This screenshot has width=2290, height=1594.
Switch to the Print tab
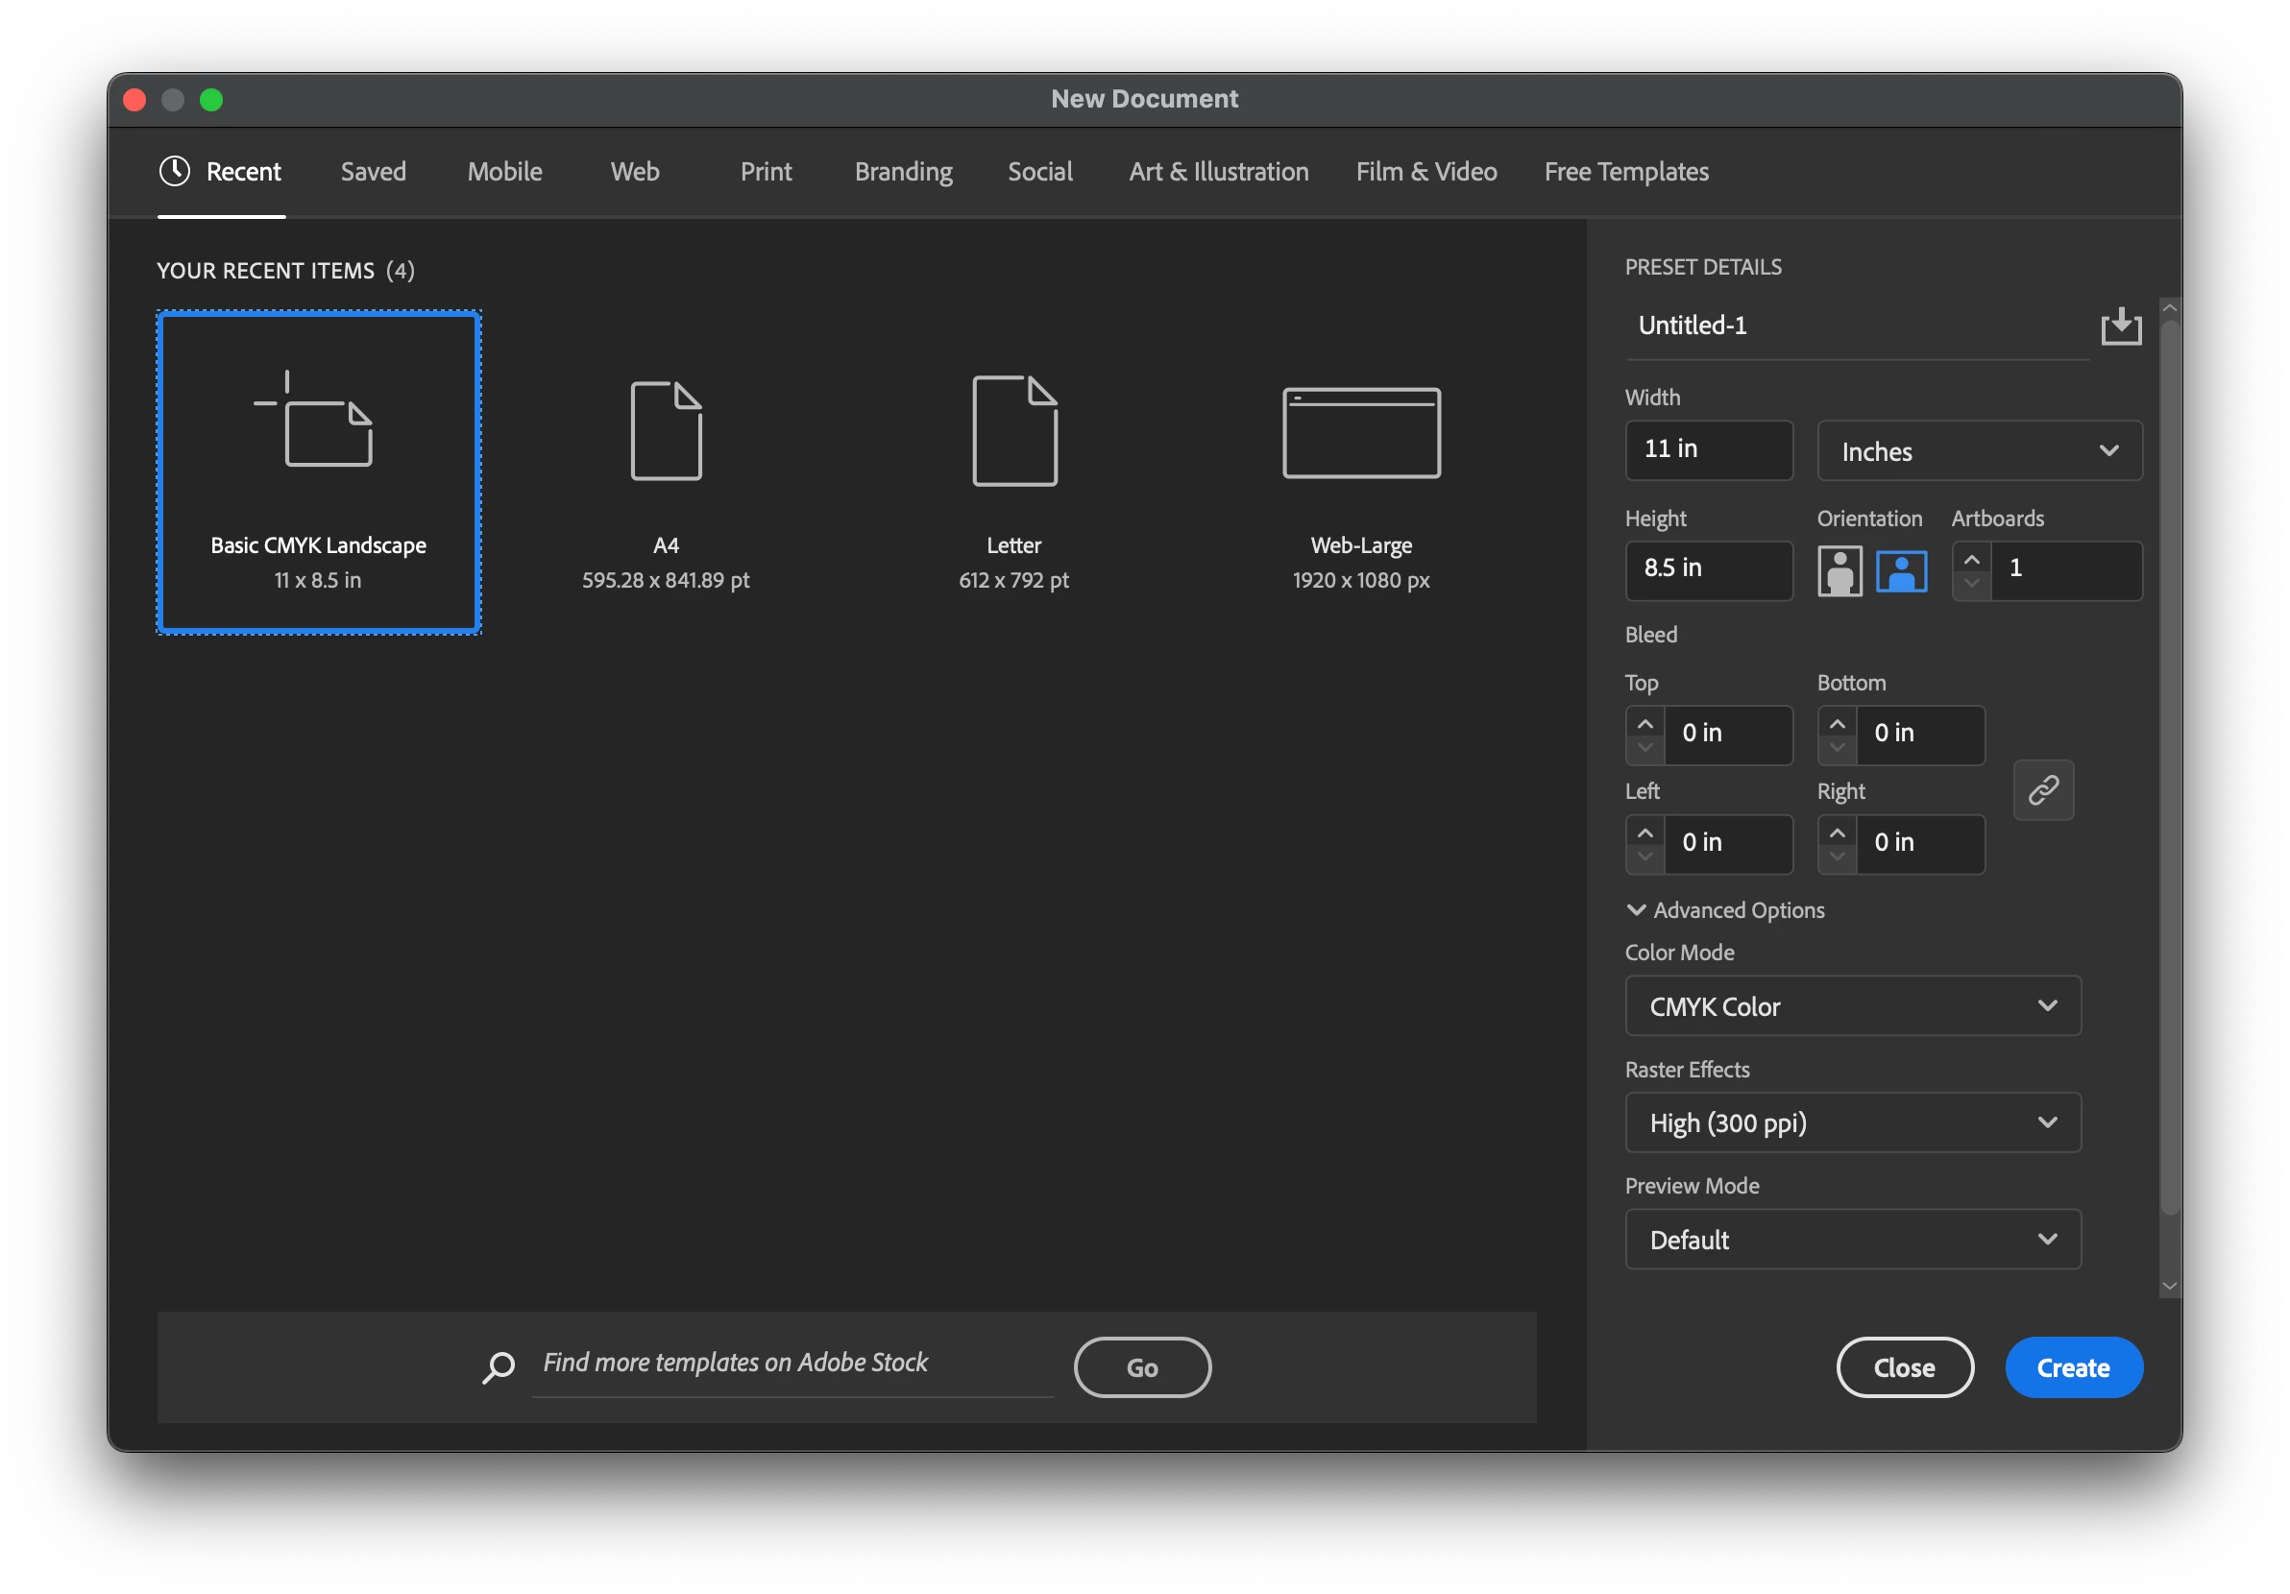point(765,172)
